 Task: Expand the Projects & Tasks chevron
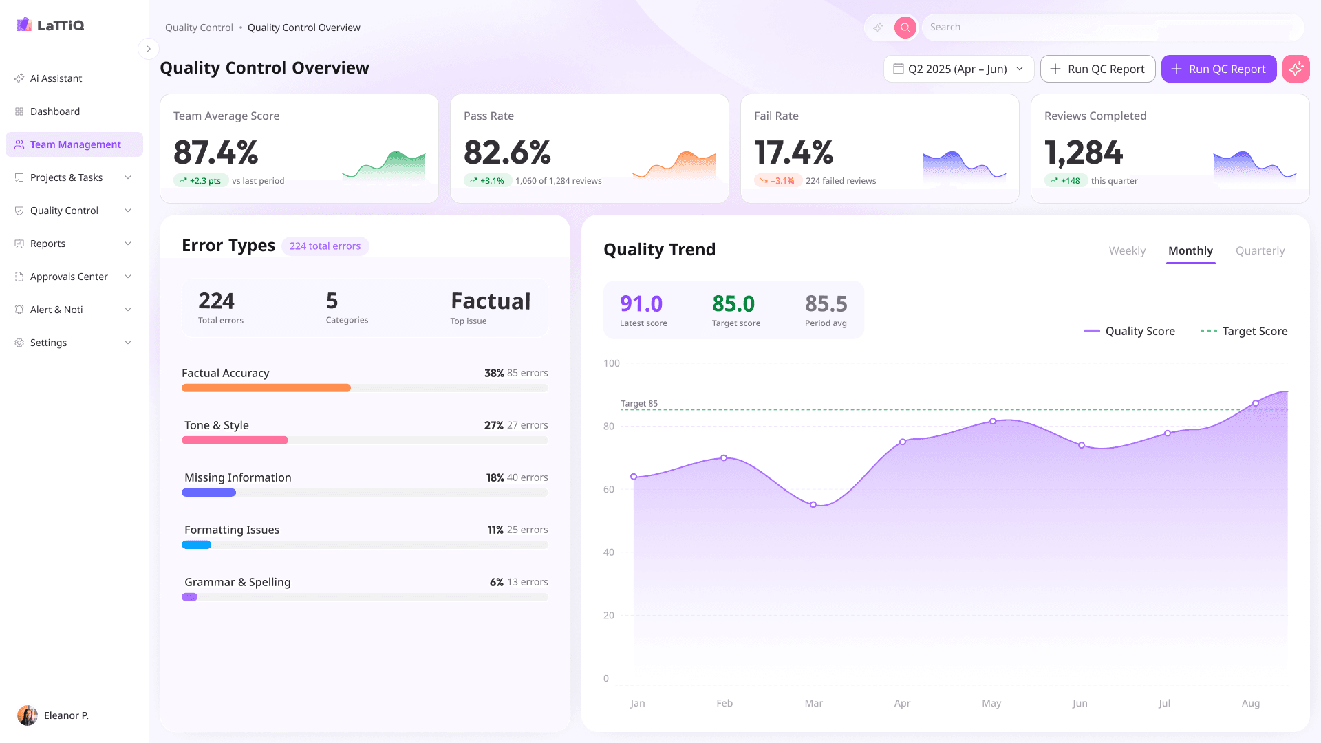[x=128, y=177]
